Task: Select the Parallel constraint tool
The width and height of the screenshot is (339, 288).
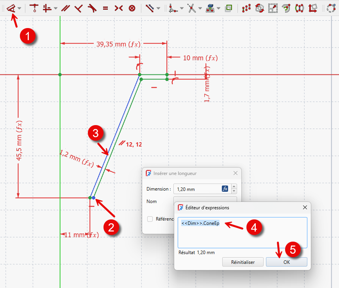Action: coord(65,8)
